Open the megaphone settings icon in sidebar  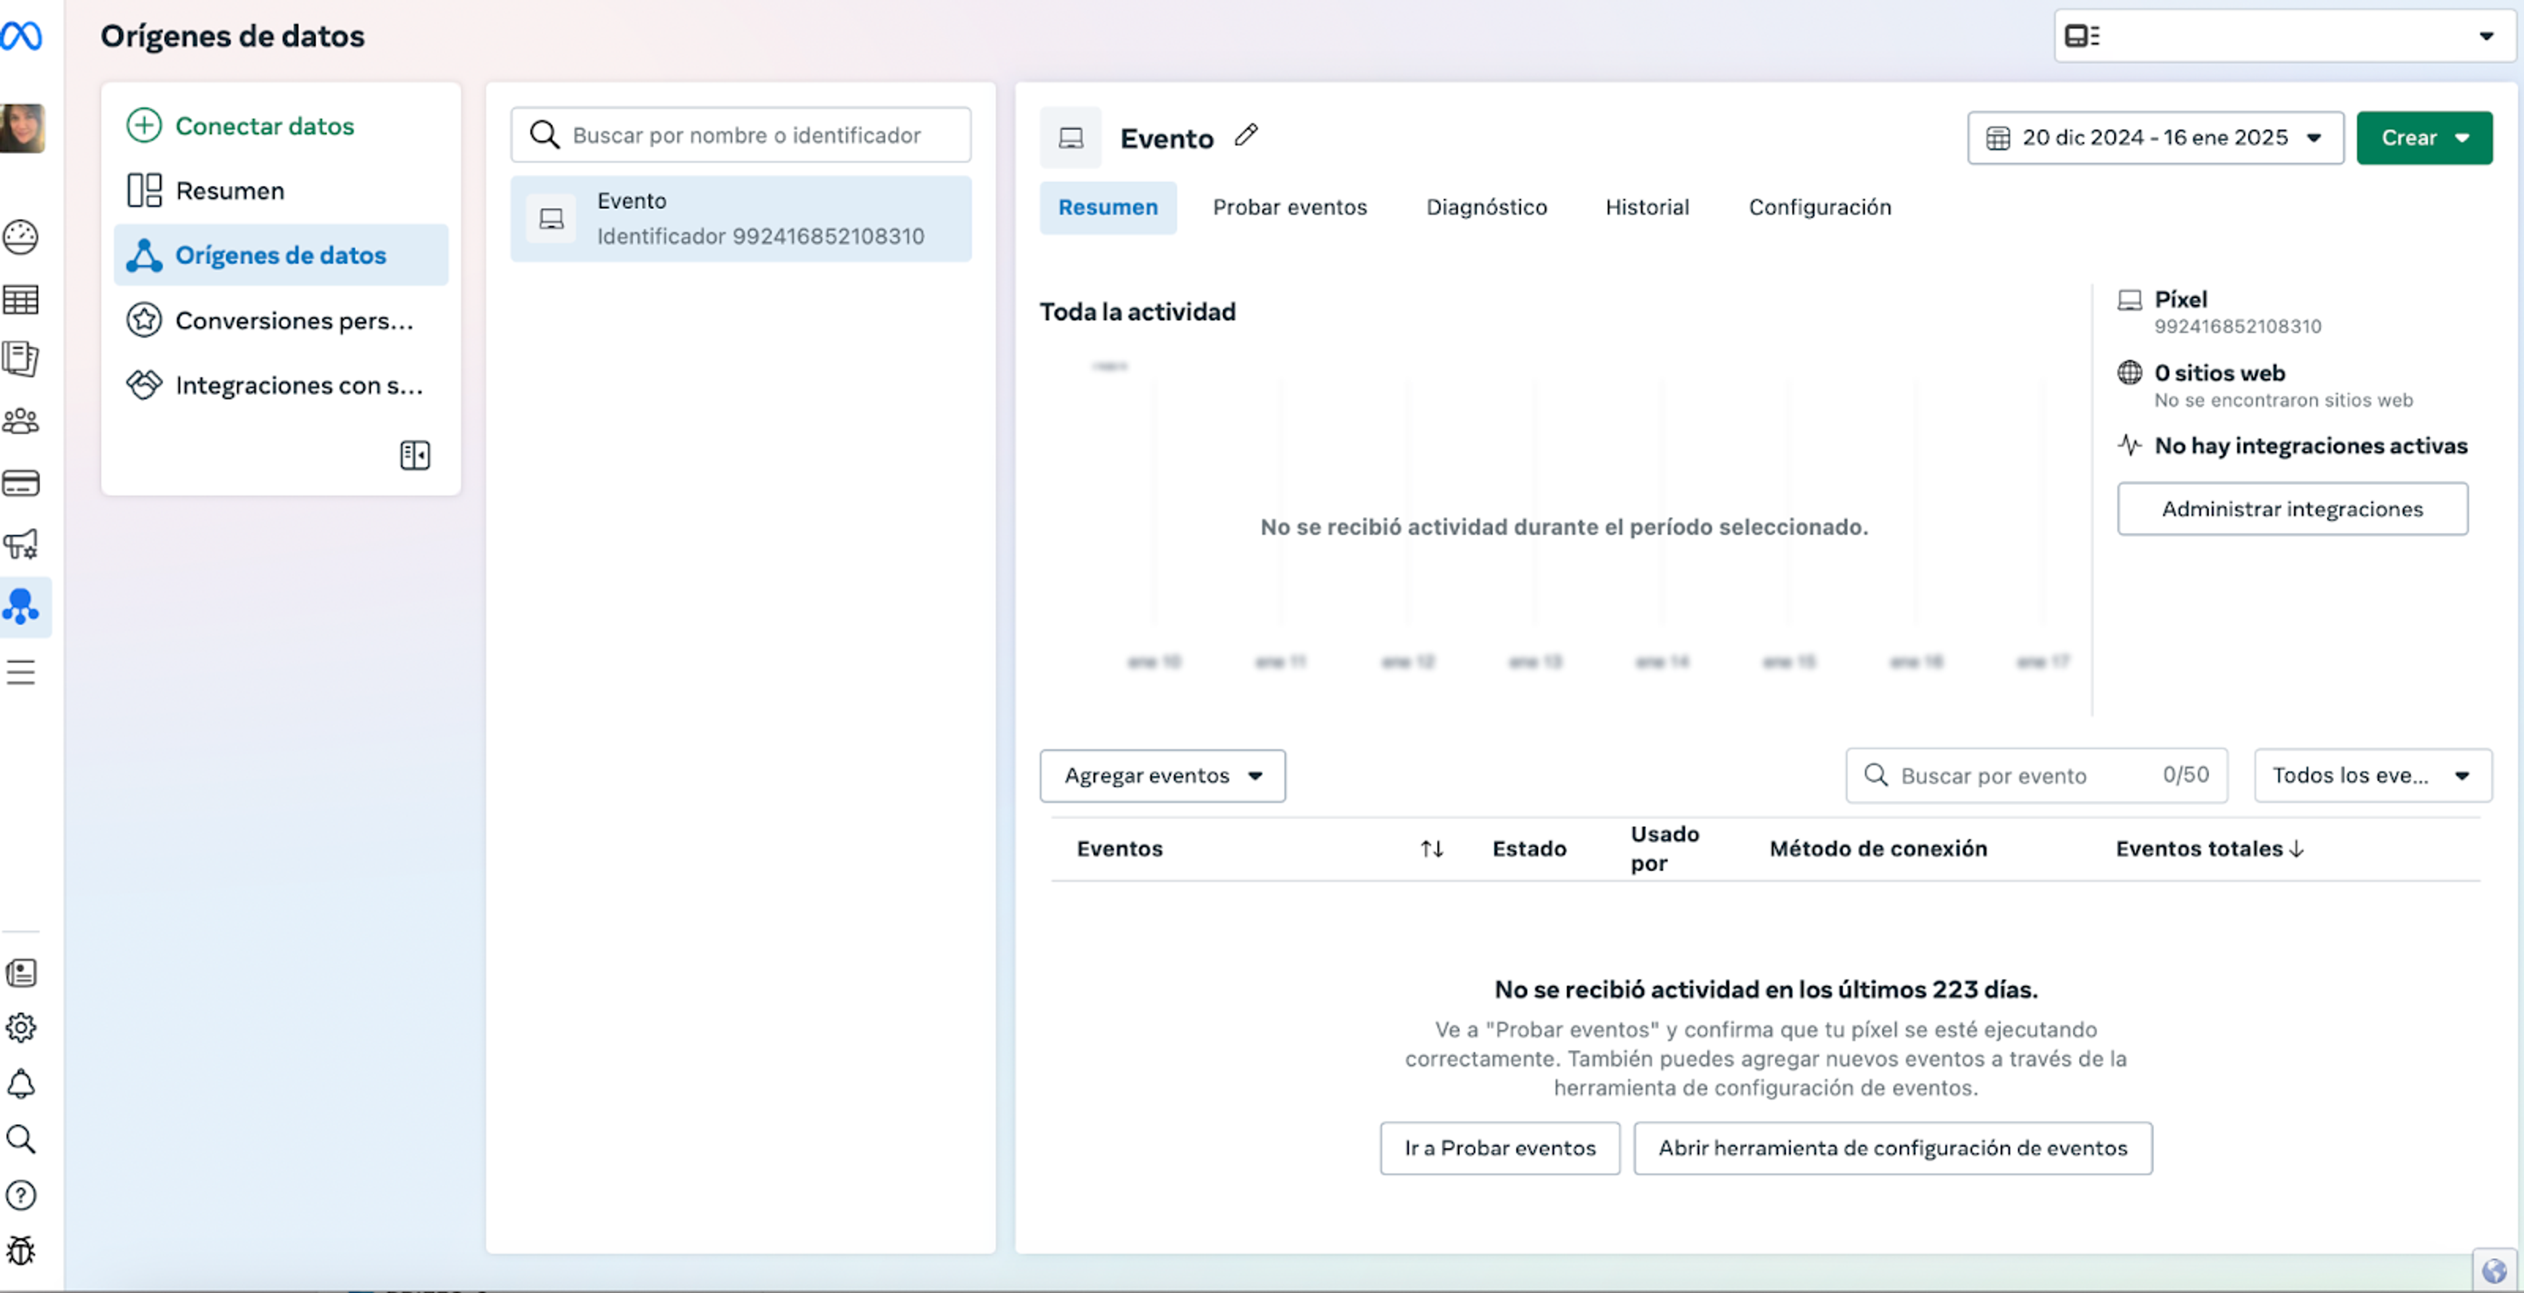coord(20,545)
